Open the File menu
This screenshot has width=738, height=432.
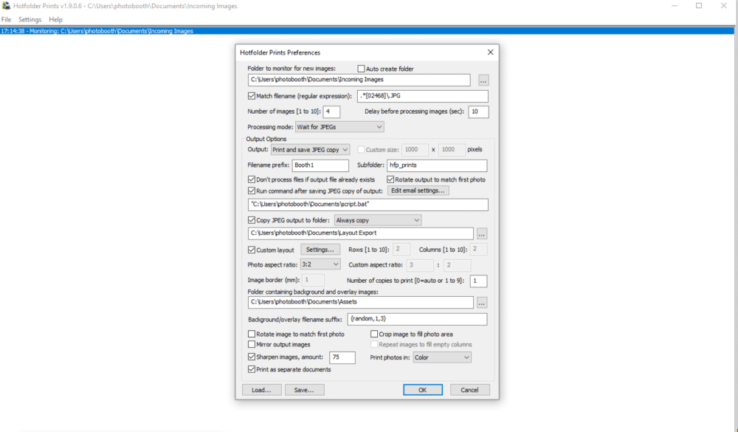pyautogui.click(x=6, y=19)
